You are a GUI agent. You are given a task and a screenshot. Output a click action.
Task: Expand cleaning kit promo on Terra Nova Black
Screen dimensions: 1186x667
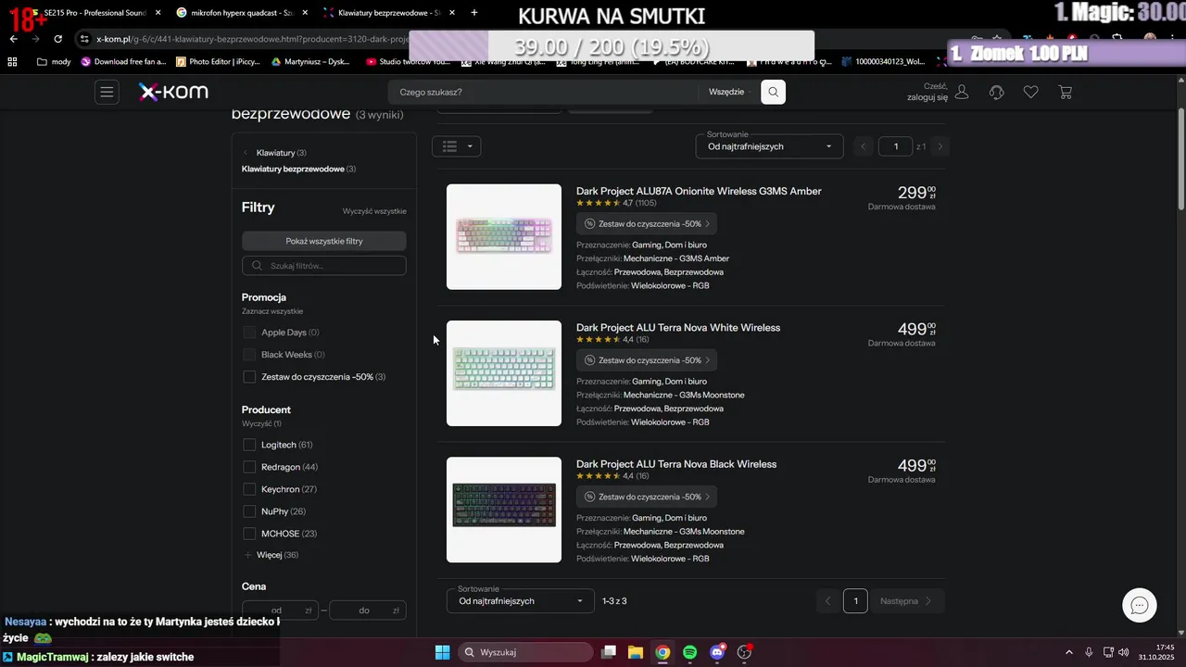(647, 497)
